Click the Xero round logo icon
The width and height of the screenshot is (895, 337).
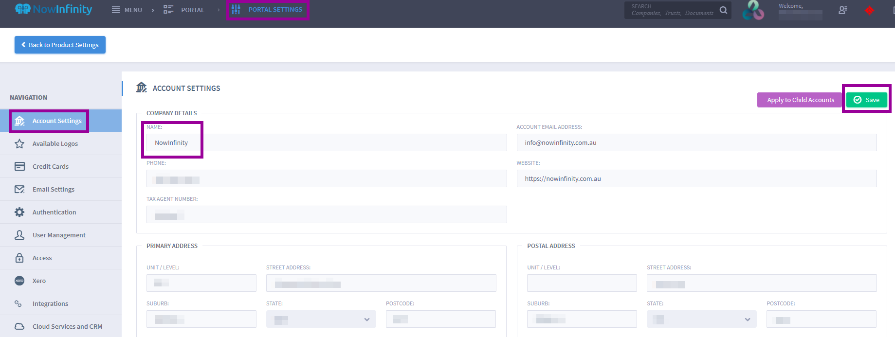click(19, 281)
